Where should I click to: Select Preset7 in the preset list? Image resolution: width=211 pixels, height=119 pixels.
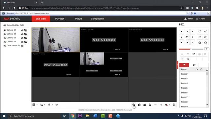184,97
